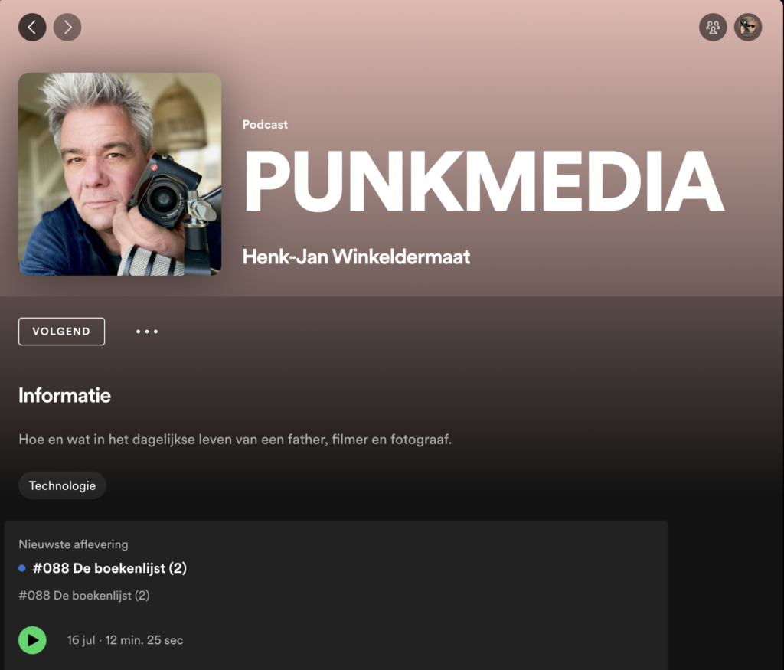Click the blue unplayed dot indicator
Screen dimensions: 784x670
(22, 568)
